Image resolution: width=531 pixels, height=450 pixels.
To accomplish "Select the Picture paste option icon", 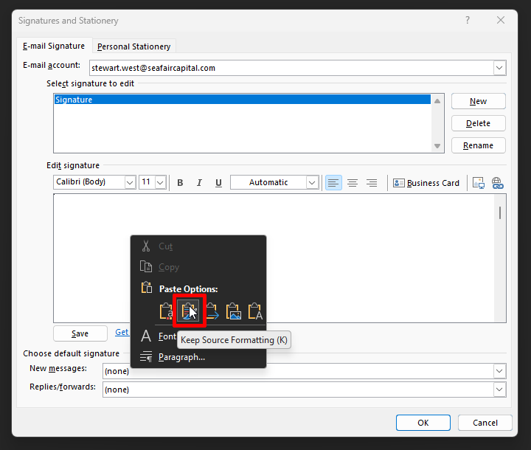I will click(234, 311).
